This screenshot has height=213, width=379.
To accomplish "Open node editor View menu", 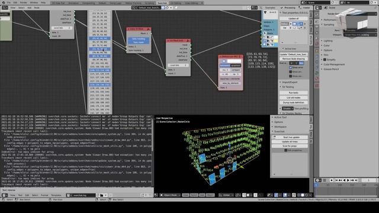I will tap(13, 8).
